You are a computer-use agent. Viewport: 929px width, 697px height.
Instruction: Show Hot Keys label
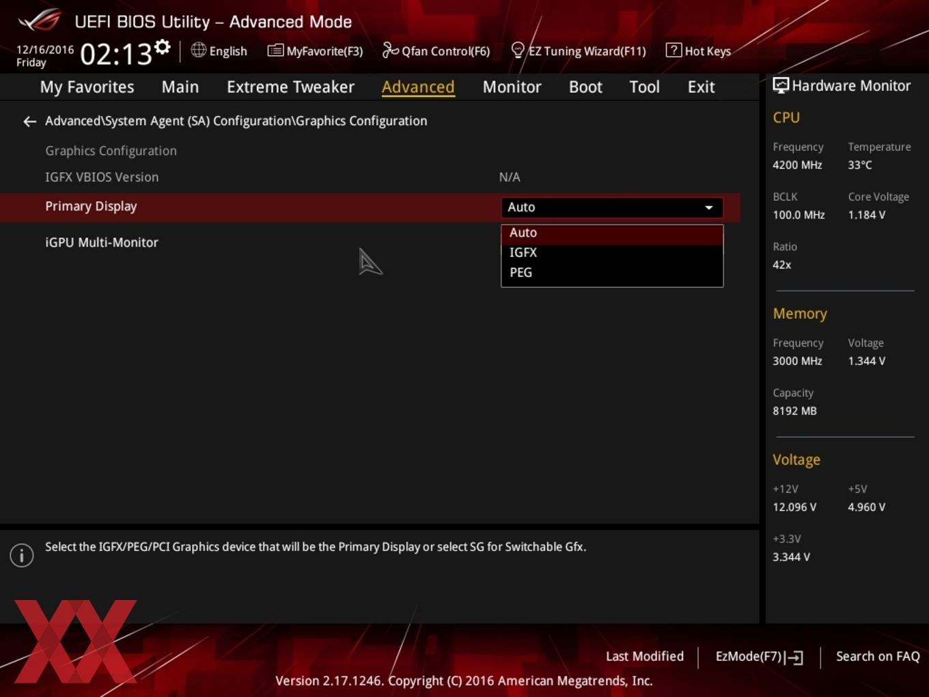708,51
